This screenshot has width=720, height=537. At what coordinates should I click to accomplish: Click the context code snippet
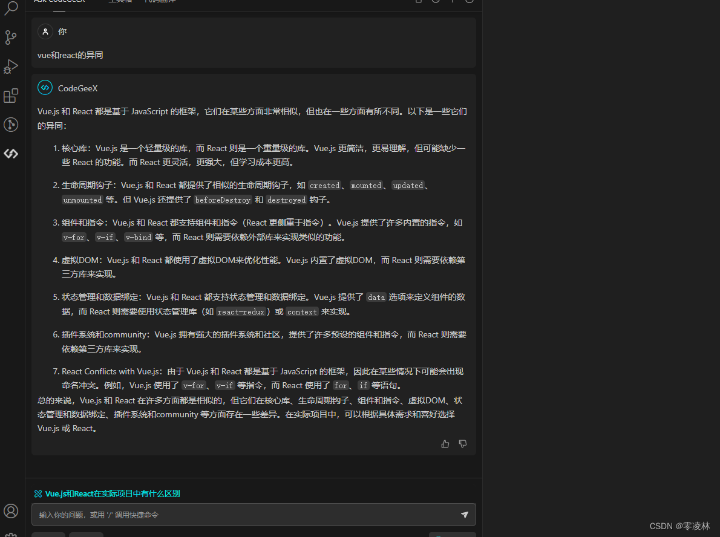[302, 312]
